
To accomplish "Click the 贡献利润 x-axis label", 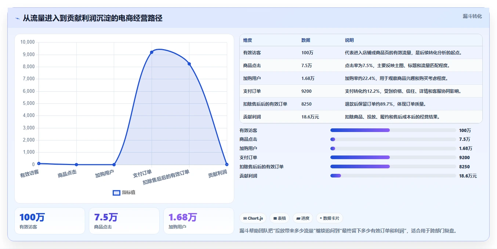I will [x=217, y=173].
